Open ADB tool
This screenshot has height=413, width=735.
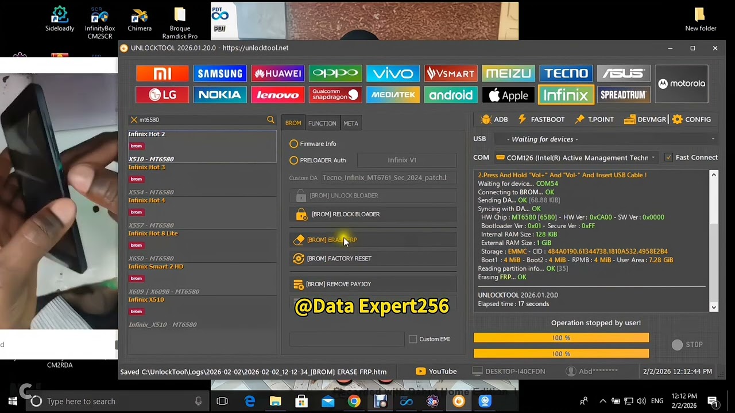[494, 119]
